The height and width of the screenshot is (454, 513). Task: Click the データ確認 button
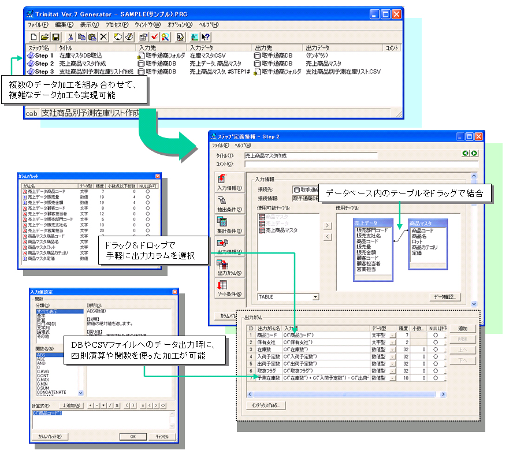pyautogui.click(x=445, y=297)
